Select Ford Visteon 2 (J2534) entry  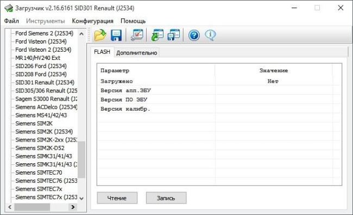point(43,50)
